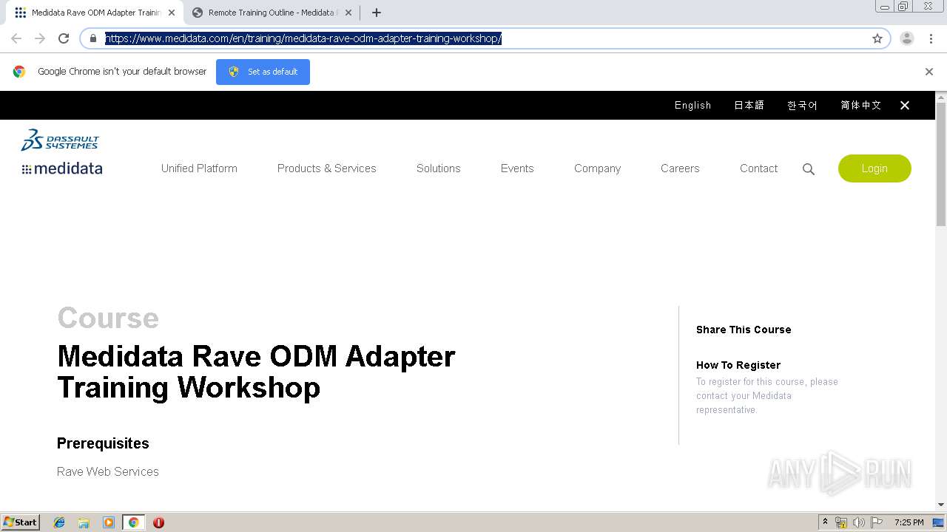Viewport: 947px width, 532px height.
Task: Click the network tray icon
Action: 841,522
